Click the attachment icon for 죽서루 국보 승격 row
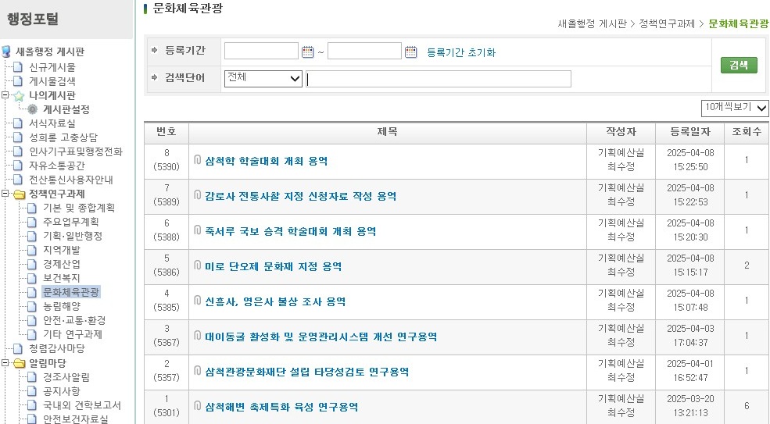Image resolution: width=770 pixels, height=424 pixels. coord(198,230)
